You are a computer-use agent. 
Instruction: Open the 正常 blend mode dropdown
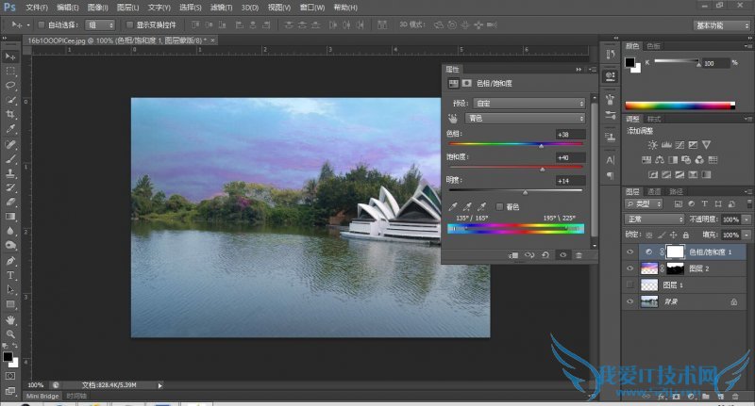[655, 219]
